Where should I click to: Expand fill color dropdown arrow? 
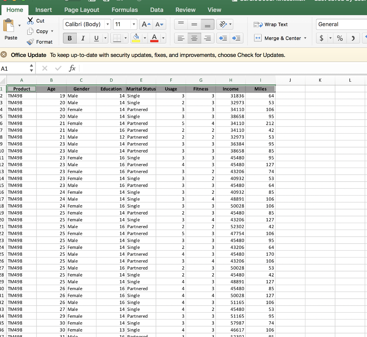pyautogui.click(x=145, y=38)
